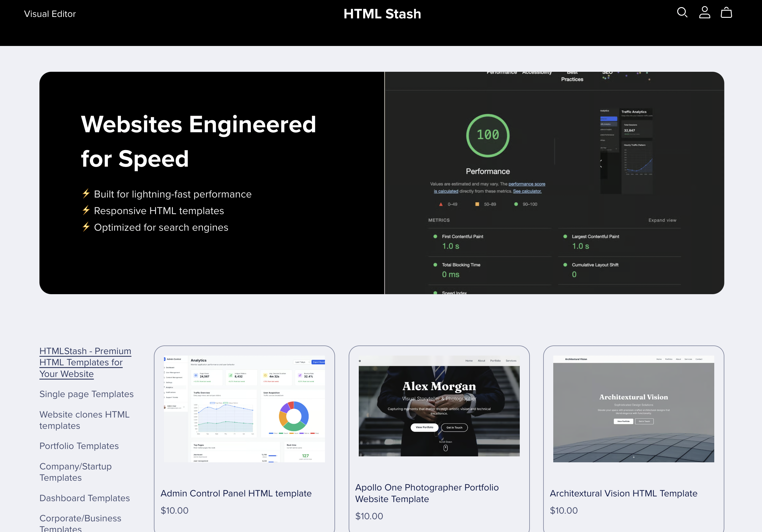Open Architextural Vision HTML Template title
Image resolution: width=762 pixels, height=532 pixels.
pyautogui.click(x=624, y=493)
